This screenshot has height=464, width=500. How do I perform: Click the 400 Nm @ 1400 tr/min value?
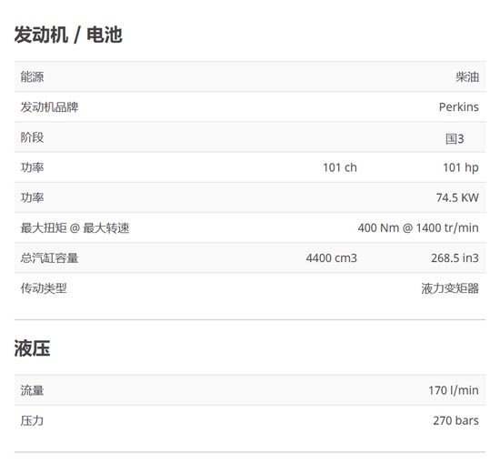418,227
